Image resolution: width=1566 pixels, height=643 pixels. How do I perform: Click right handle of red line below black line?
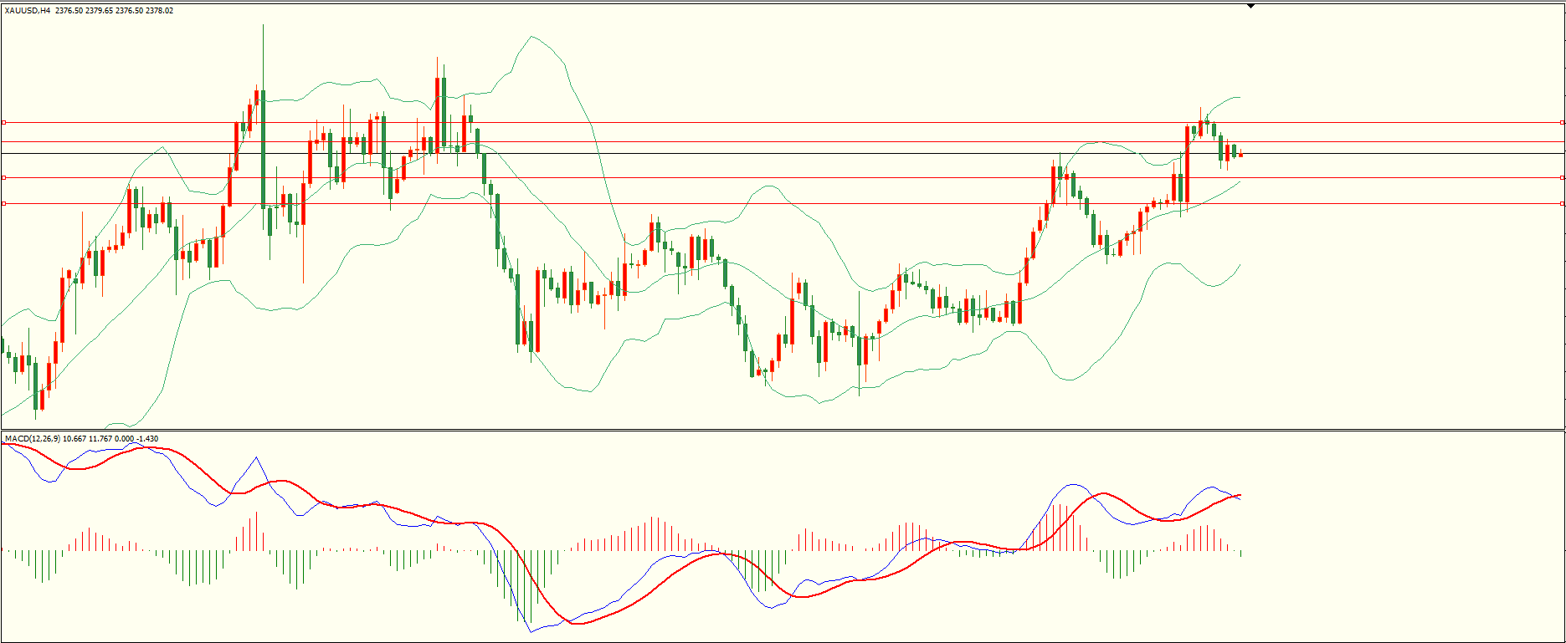click(1563, 177)
